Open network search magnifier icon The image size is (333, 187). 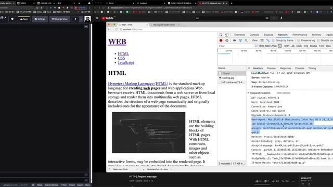pos(246,41)
